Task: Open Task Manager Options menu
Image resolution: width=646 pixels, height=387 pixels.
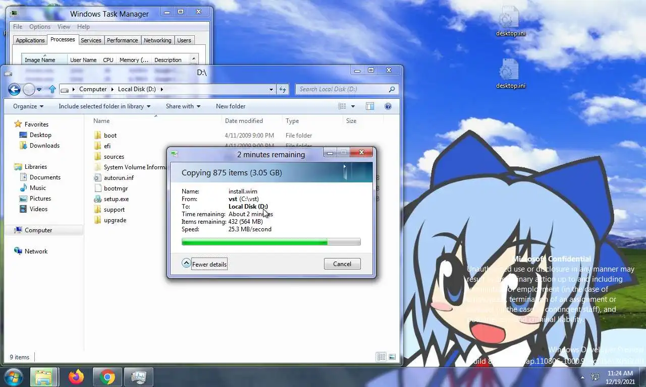Action: 40,27
